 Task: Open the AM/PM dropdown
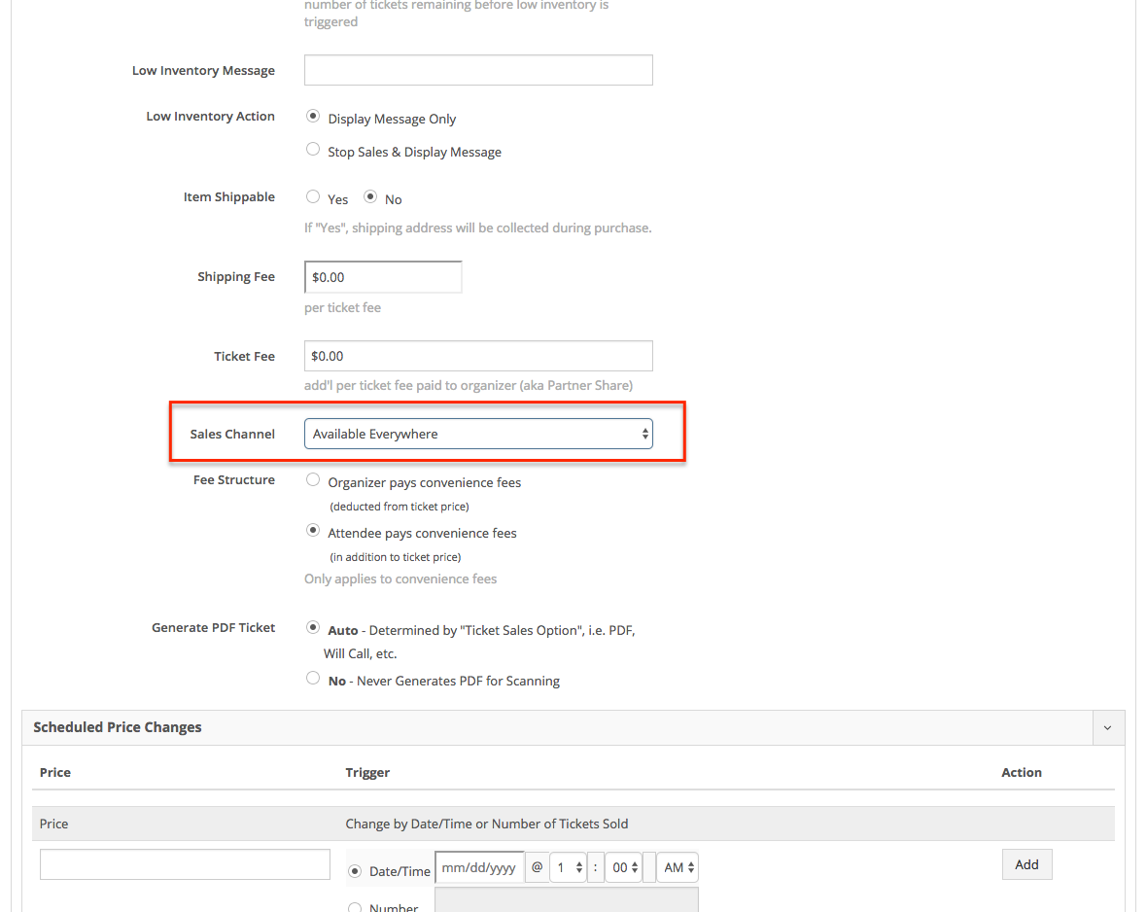pos(678,867)
